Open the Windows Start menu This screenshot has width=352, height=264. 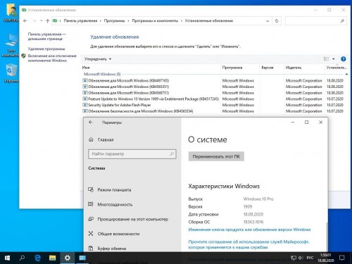[x=7, y=258]
